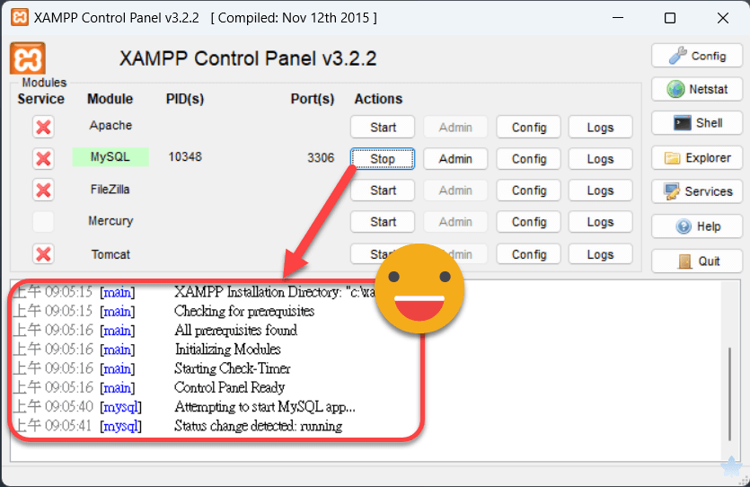The image size is (750, 487).
Task: Stop the MySQL module
Action: [383, 159]
